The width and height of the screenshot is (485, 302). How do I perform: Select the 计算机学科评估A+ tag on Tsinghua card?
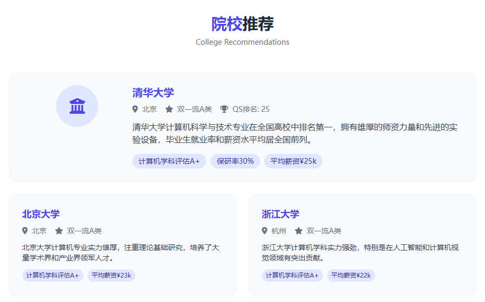coord(169,161)
